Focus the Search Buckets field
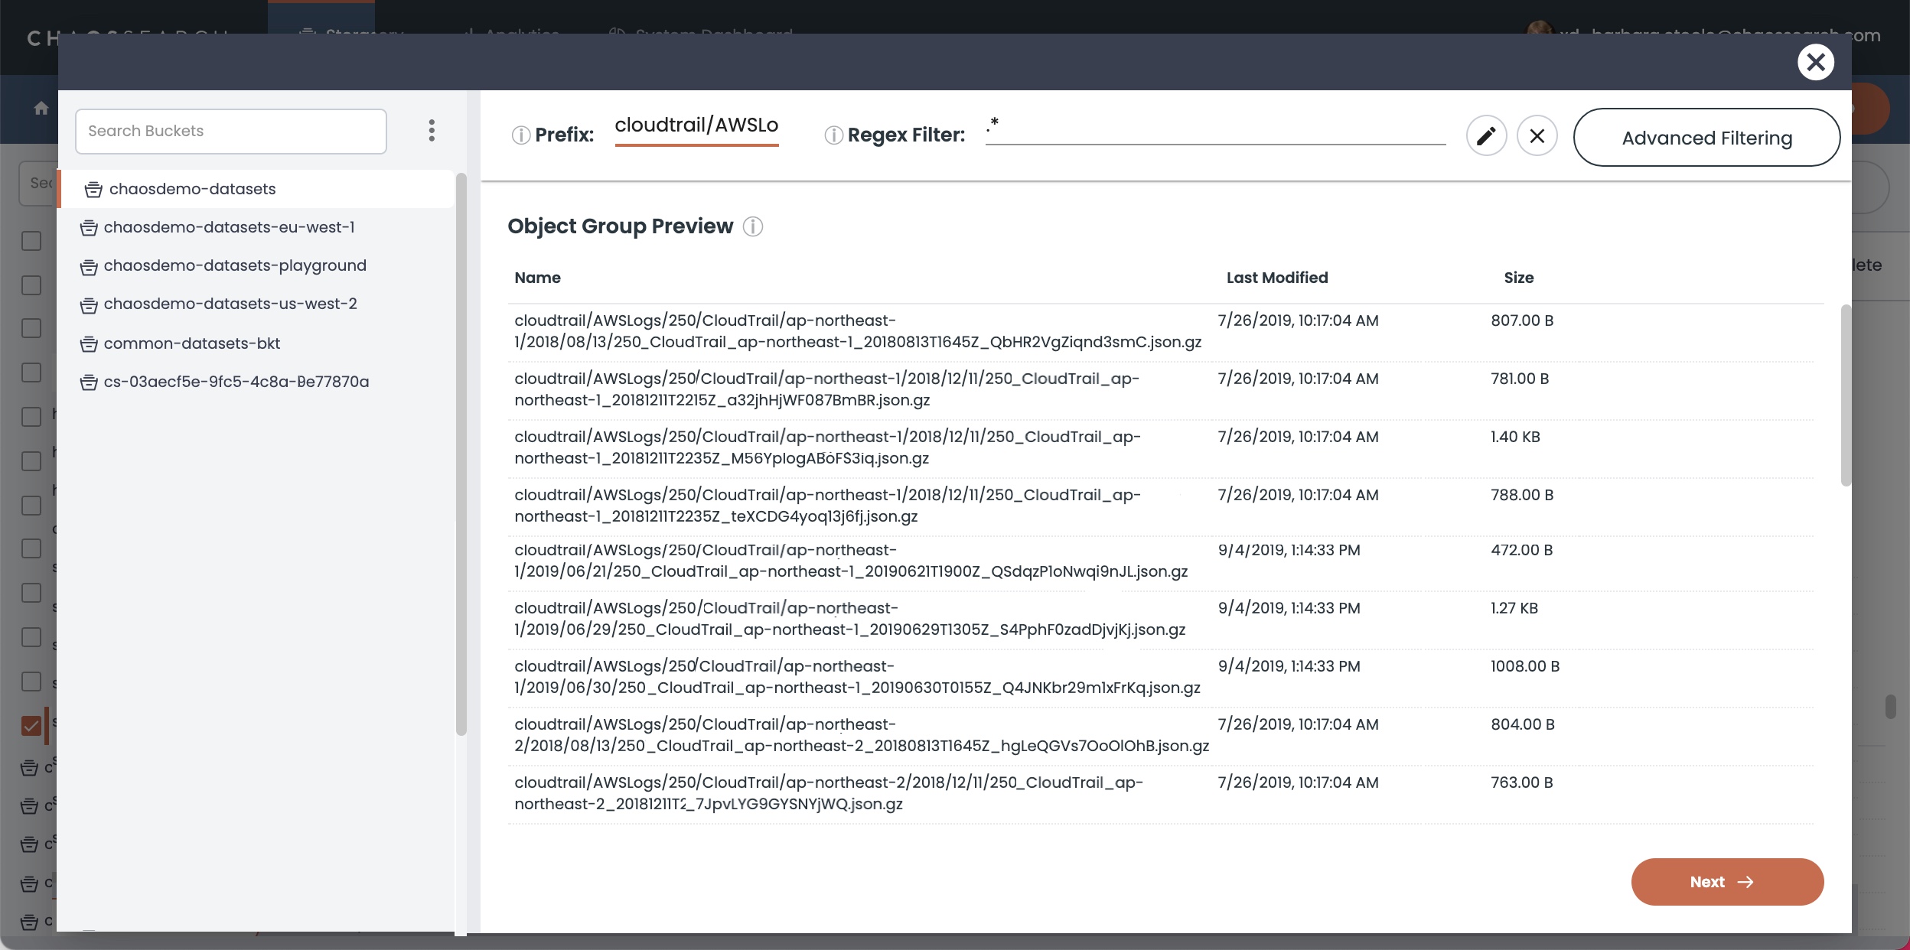 point(230,131)
